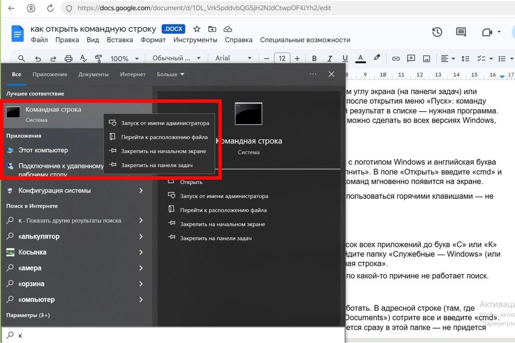
Task: Choose Закрепить на панели задач in context menu
Action: 159,165
